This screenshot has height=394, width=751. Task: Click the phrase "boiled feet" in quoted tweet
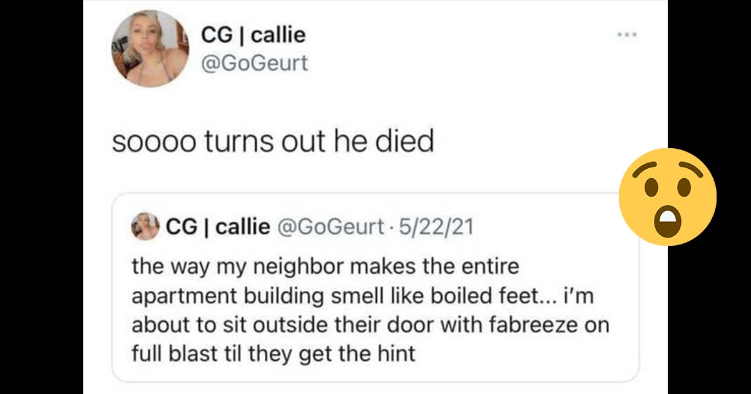[485, 296]
